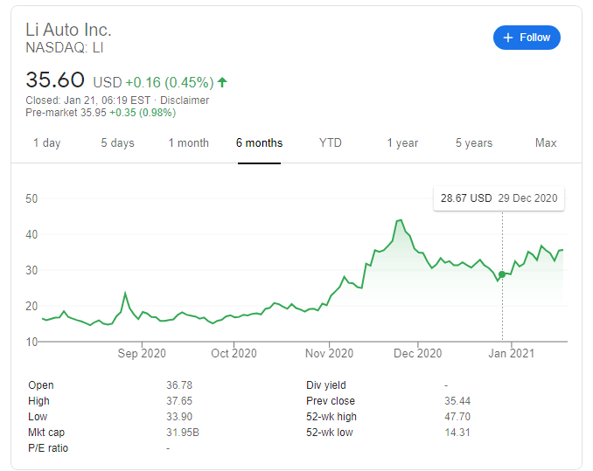
Task: Switch chart to YTD
Action: coord(330,143)
